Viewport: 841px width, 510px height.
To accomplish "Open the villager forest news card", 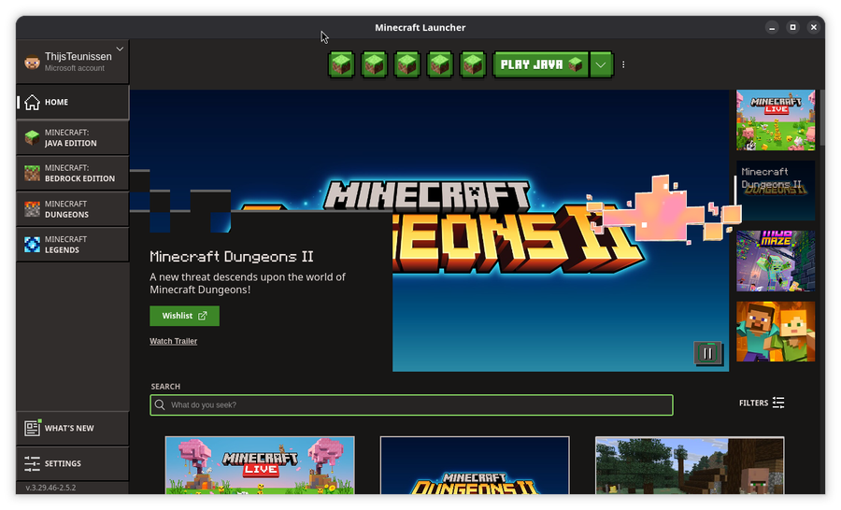I will tap(690, 465).
